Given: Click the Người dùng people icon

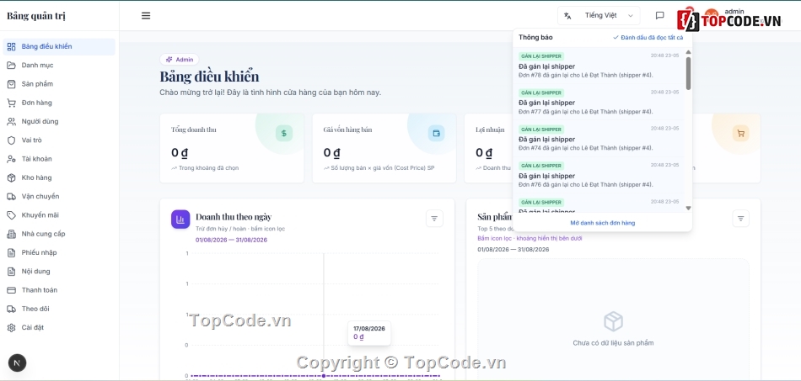Looking at the screenshot, I should pos(11,122).
